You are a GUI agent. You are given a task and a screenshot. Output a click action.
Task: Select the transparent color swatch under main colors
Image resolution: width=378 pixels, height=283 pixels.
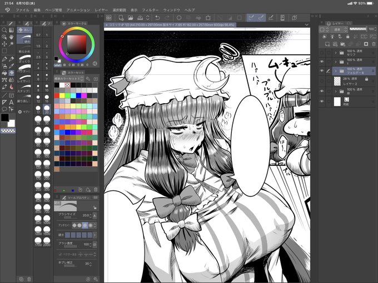(8, 130)
